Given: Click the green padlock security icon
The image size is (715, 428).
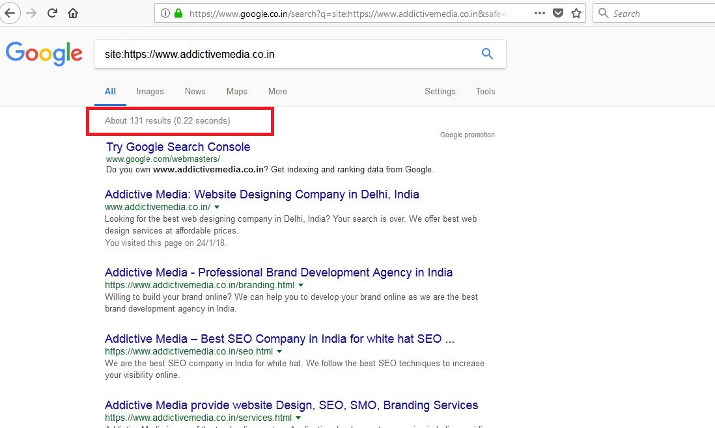Looking at the screenshot, I should click(178, 13).
